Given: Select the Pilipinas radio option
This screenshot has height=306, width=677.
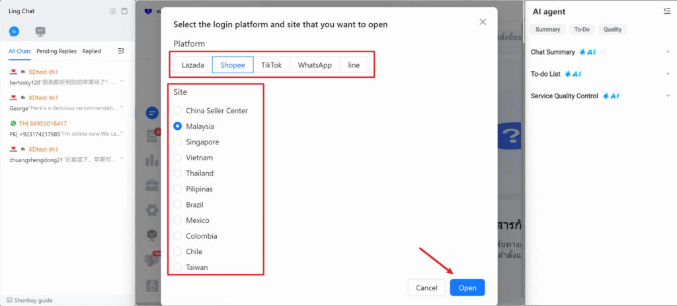Looking at the screenshot, I should [x=177, y=189].
